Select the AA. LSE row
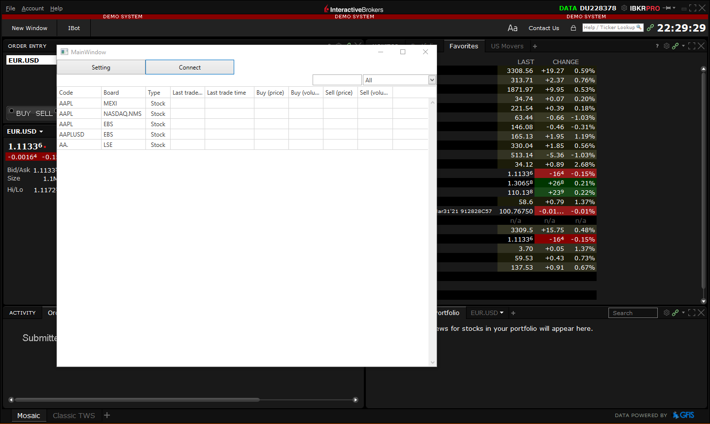The height and width of the screenshot is (424, 710). click(242, 144)
